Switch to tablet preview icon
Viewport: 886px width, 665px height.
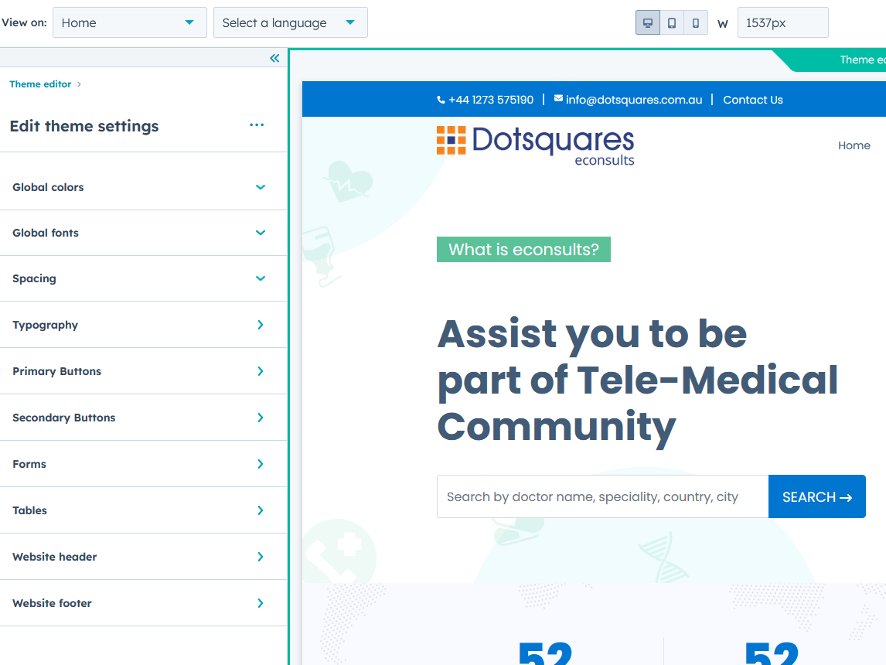pyautogui.click(x=672, y=23)
